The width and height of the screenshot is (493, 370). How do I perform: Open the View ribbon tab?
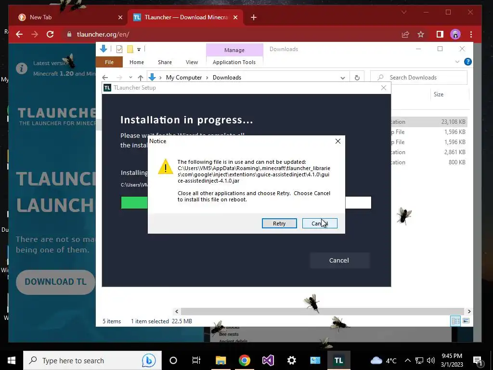point(192,62)
